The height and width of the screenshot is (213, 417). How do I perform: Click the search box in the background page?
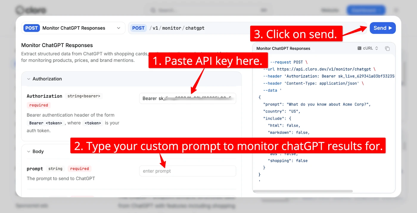pyautogui.click(x=208, y=10)
